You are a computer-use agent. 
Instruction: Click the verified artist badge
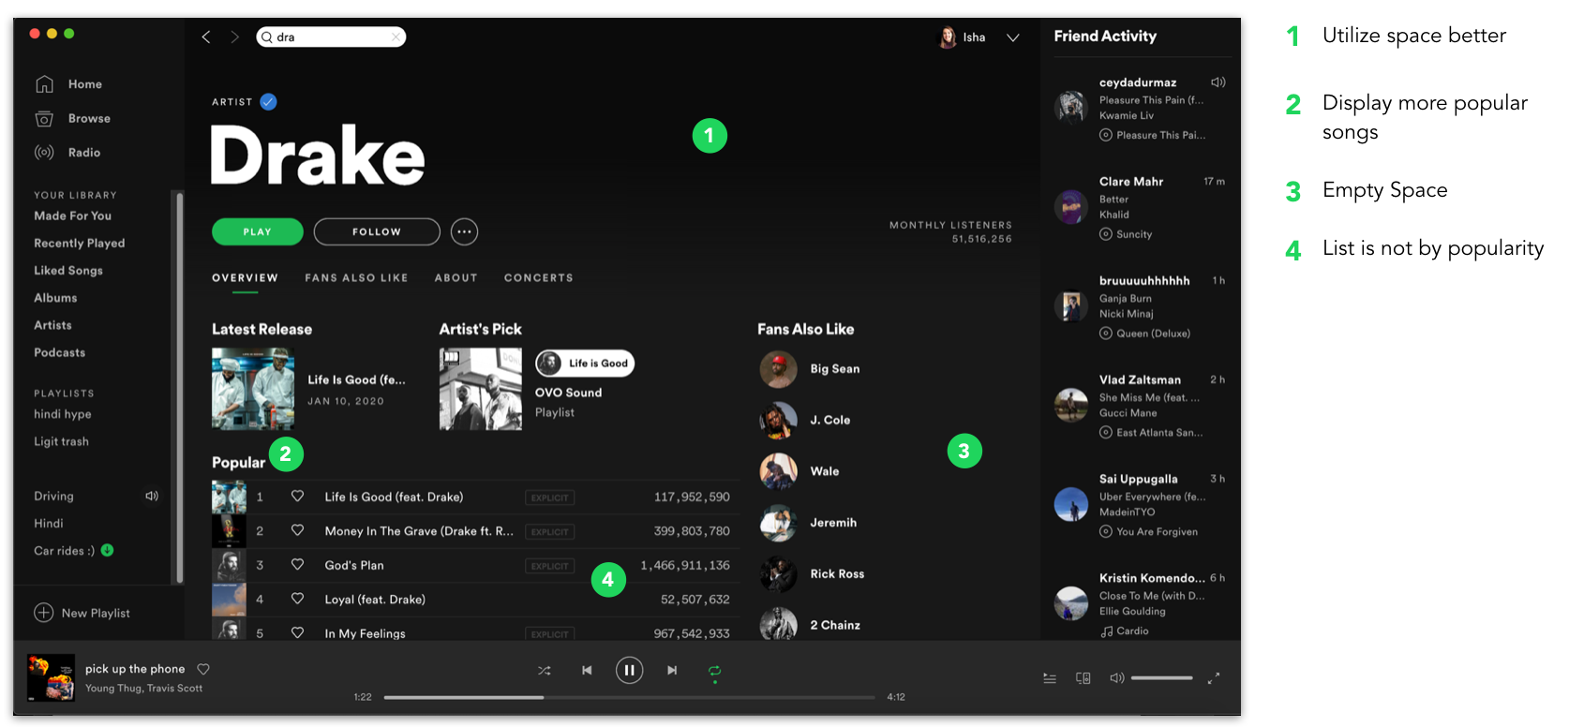[268, 101]
